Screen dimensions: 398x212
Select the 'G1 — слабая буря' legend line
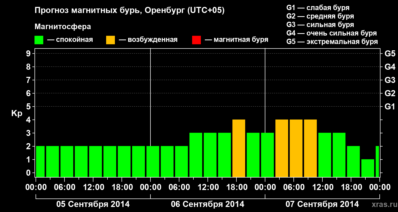(318, 8)
